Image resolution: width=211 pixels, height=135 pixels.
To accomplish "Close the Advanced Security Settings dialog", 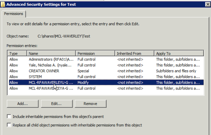I will point(208,5).
